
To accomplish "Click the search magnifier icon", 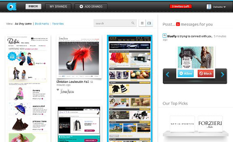I will 133,23.
